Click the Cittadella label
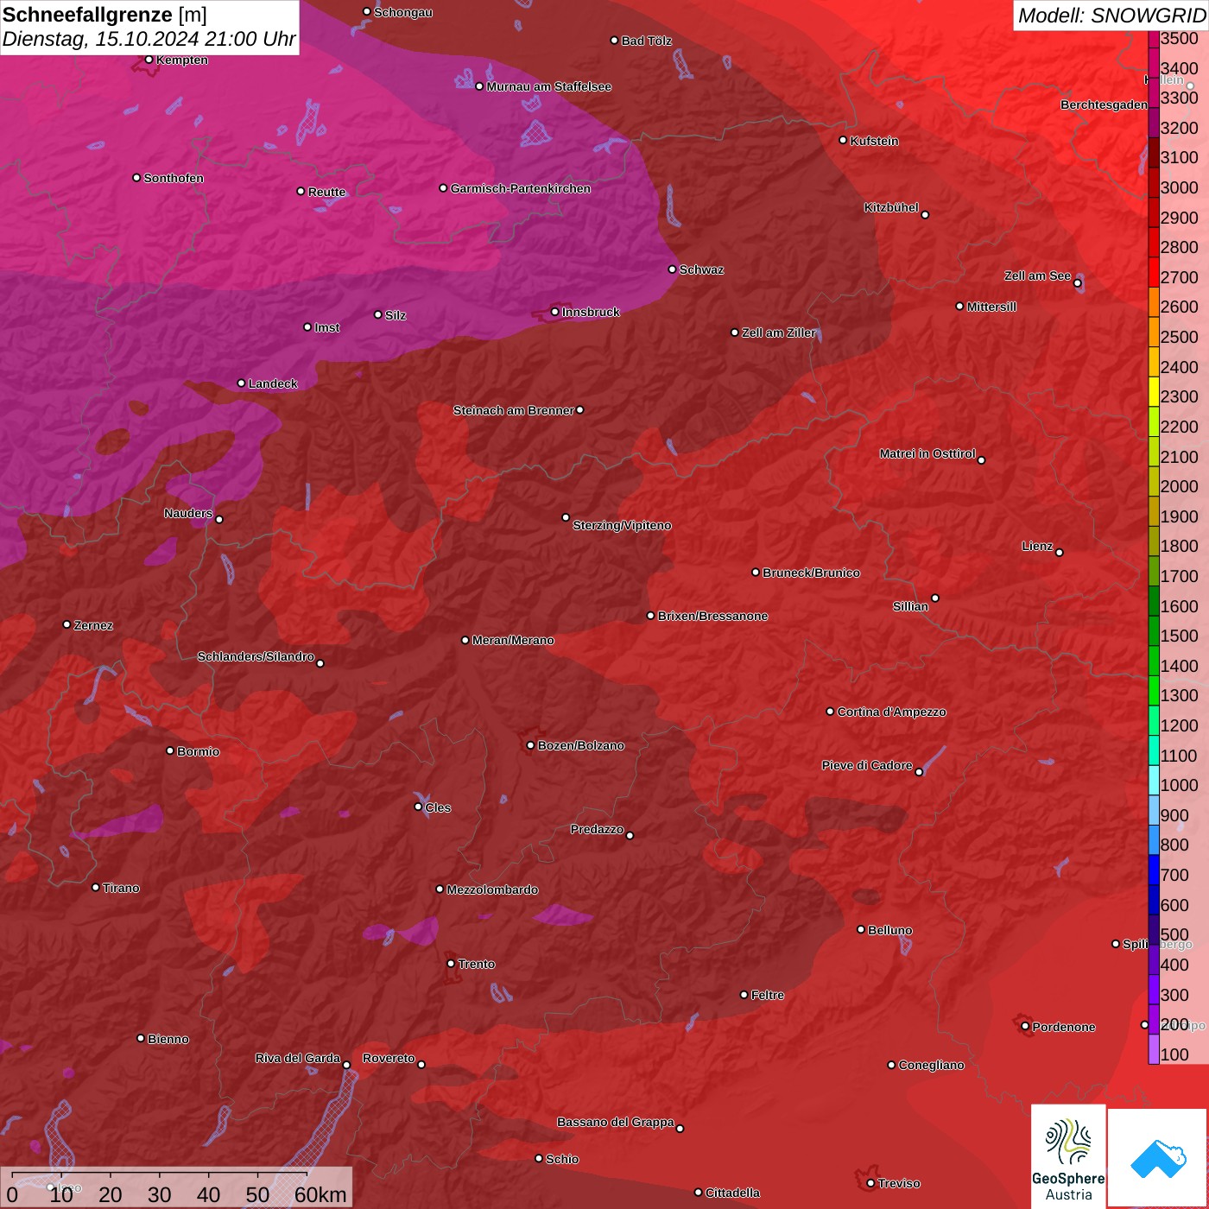 [732, 1193]
